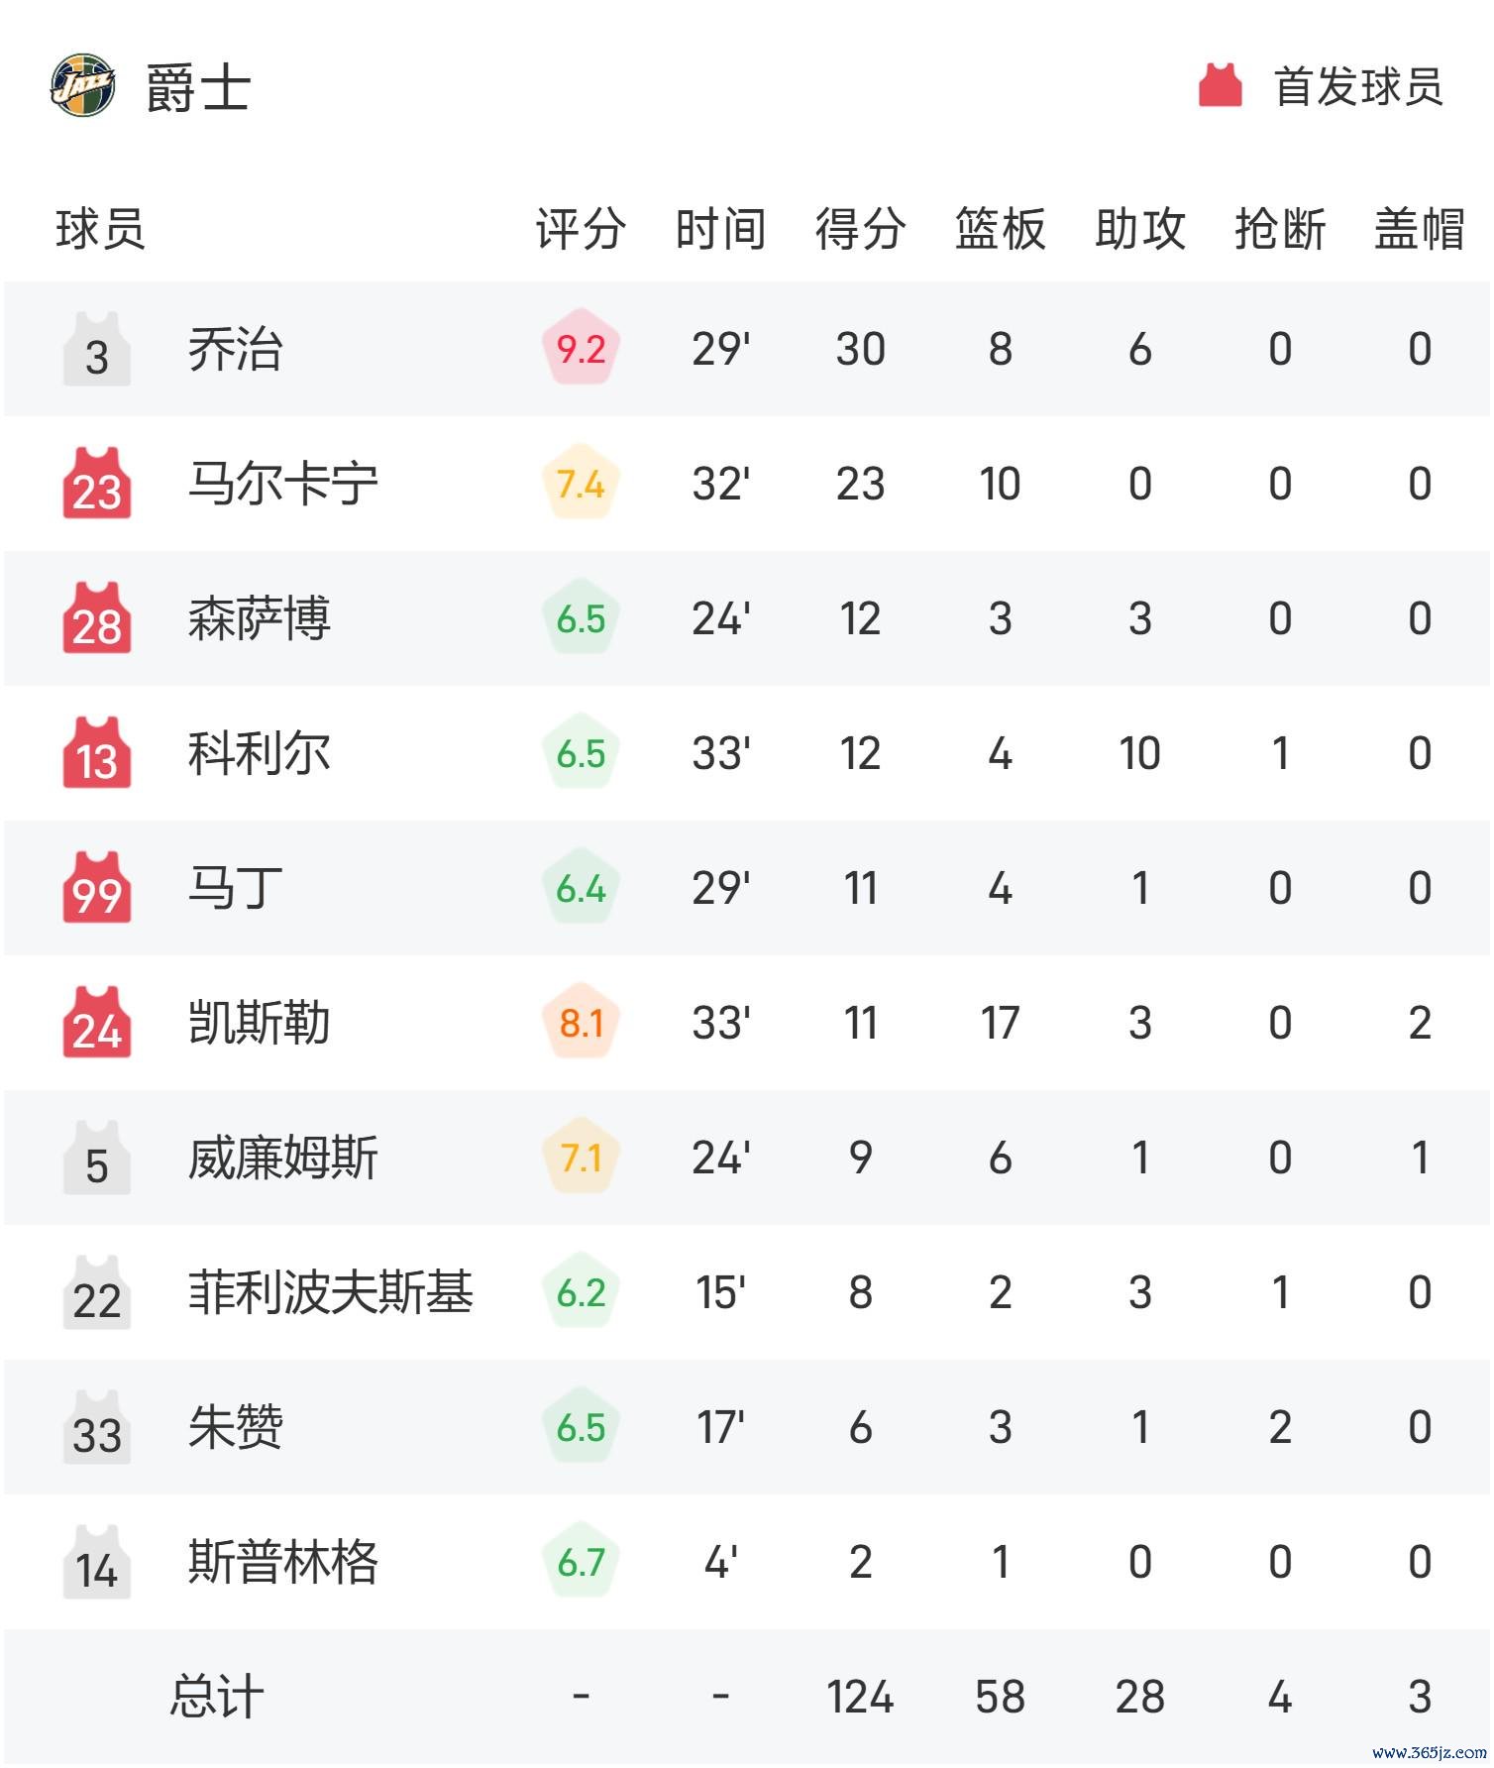
Task: Select the 总计 totals row
Action: pos(747,1697)
